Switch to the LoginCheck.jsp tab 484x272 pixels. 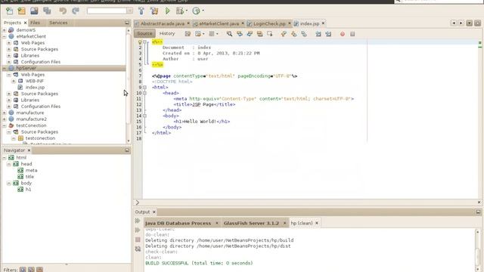(x=269, y=23)
